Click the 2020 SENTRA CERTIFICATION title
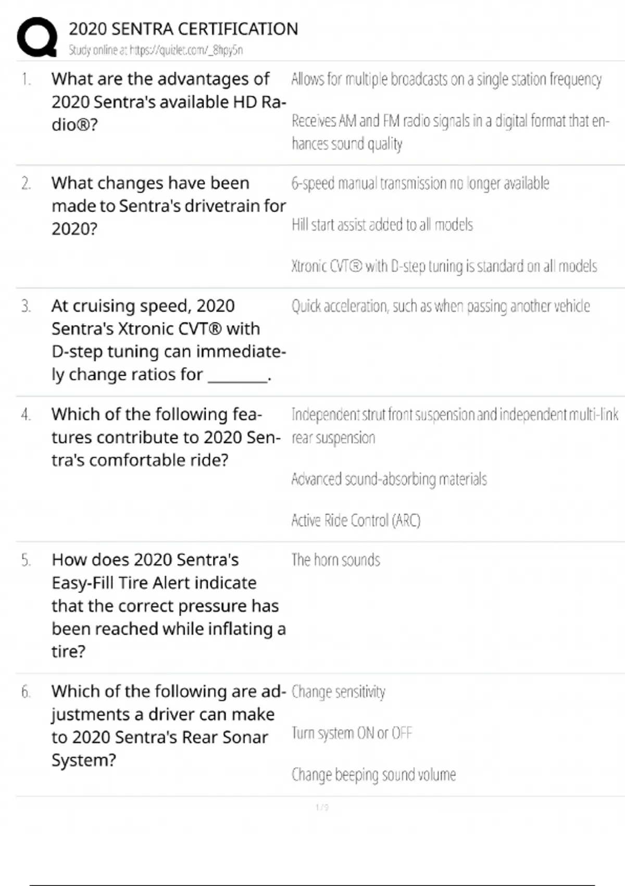The height and width of the screenshot is (886, 625). pyautogui.click(x=183, y=29)
